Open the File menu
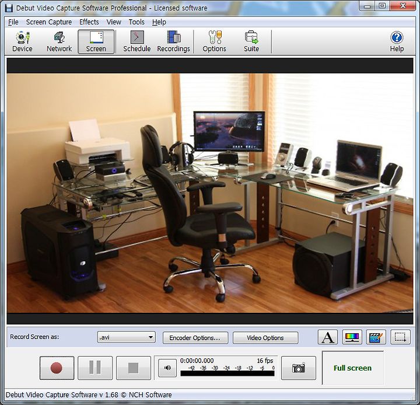Image resolution: width=420 pixels, height=405 pixels. (x=13, y=22)
